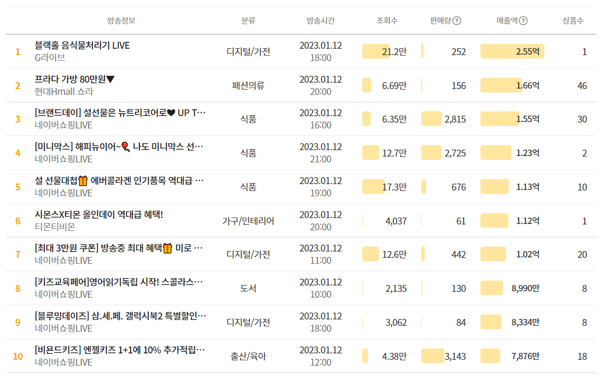Viewport: 601px width, 378px height.
Task: Click the help icon next to 매출액
Action: [x=523, y=21]
